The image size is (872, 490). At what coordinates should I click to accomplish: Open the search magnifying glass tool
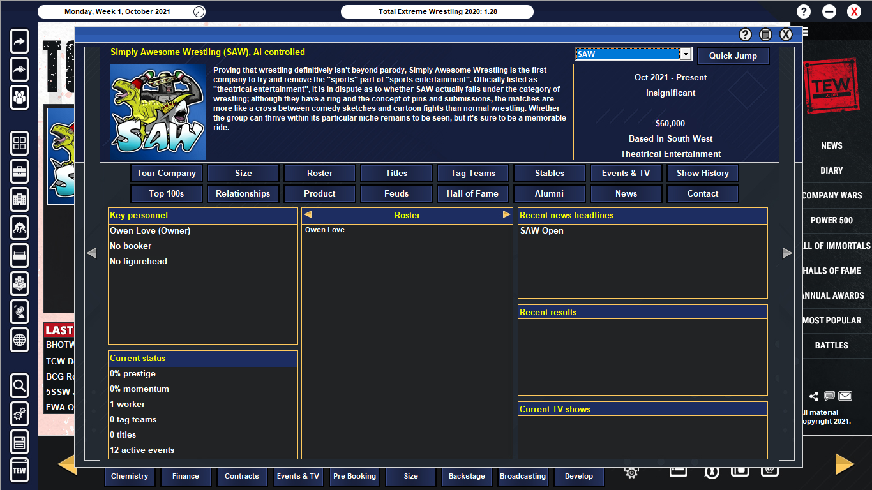tap(19, 386)
